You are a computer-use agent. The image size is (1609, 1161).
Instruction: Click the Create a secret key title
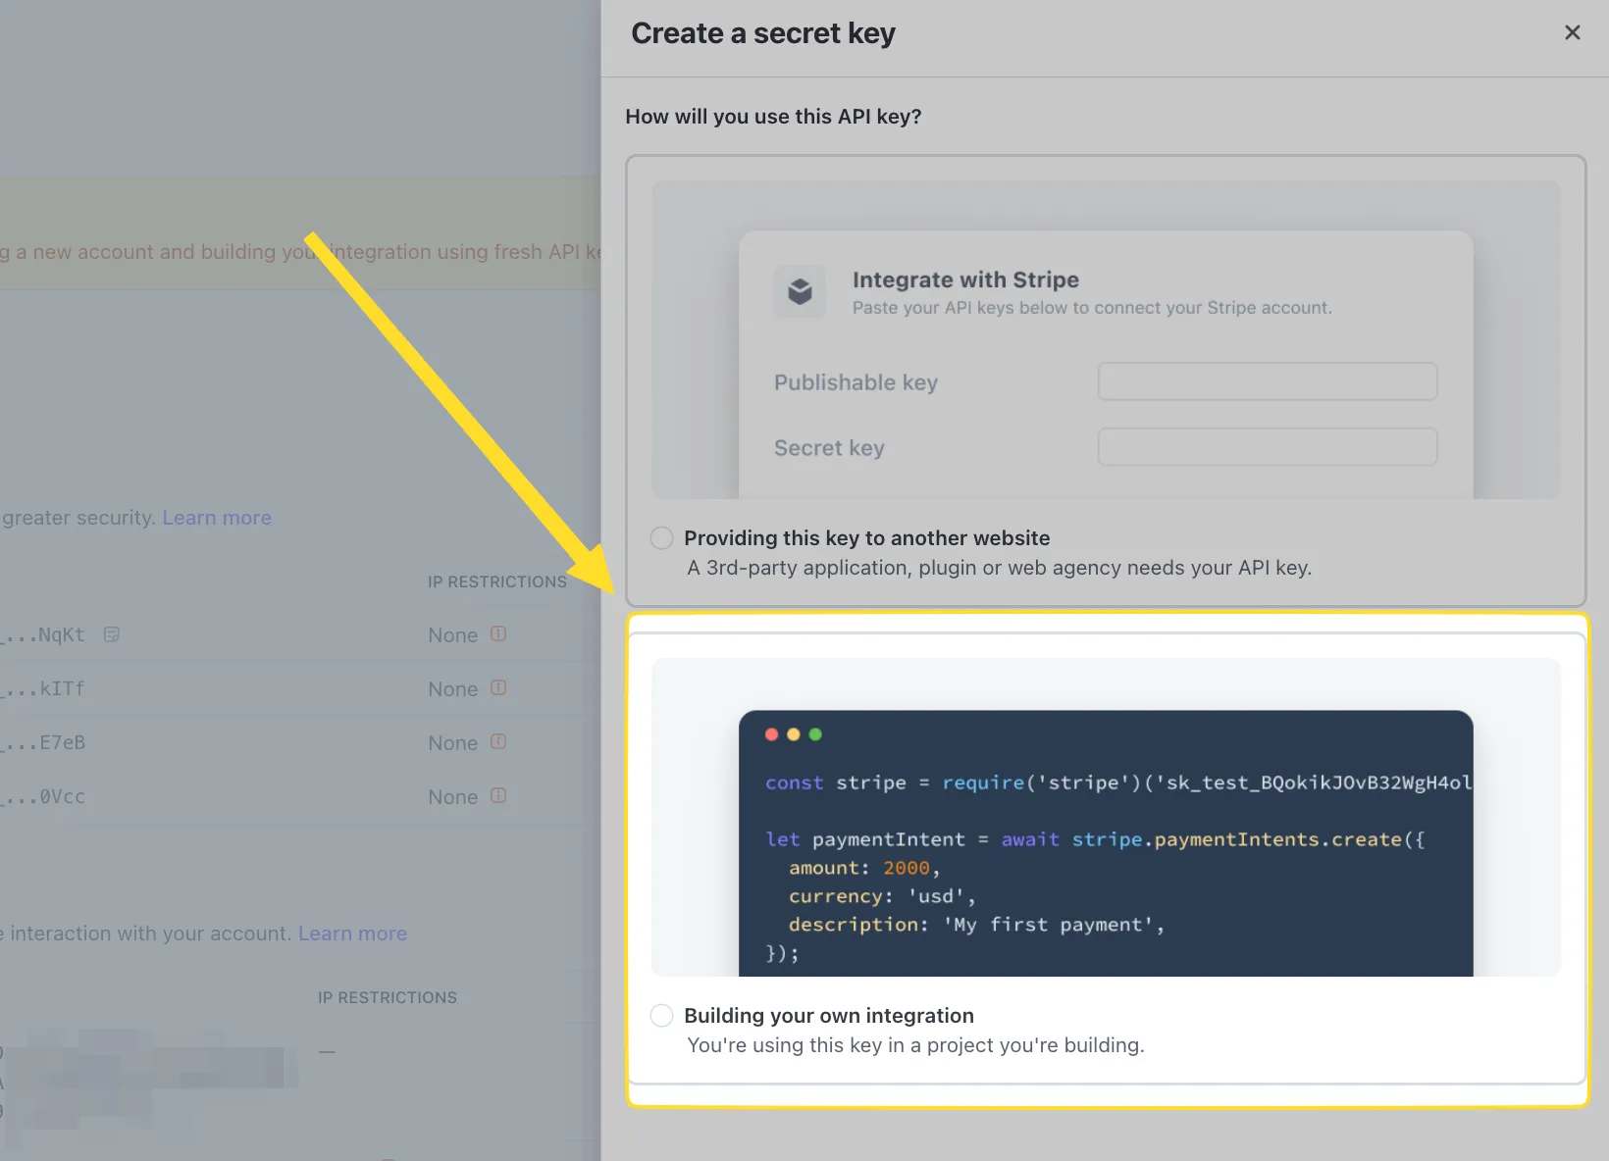762,32
